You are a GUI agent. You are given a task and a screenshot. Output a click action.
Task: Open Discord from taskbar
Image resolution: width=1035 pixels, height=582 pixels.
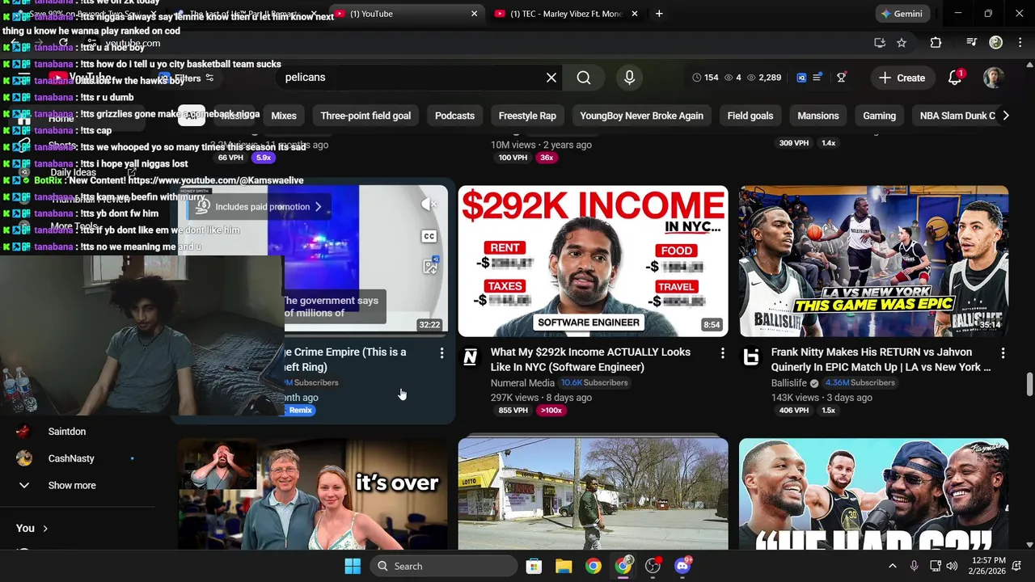point(682,566)
